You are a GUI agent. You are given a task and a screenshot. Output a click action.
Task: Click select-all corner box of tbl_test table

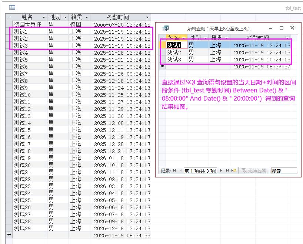(9, 17)
